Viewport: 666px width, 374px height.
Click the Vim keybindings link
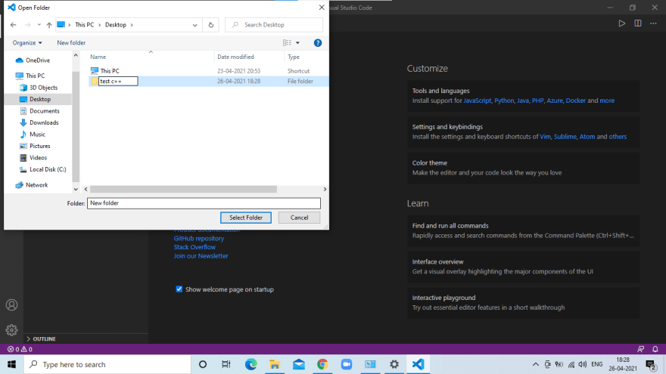point(545,137)
